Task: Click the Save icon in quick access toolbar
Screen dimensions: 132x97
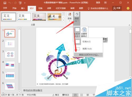Action: (5, 3)
